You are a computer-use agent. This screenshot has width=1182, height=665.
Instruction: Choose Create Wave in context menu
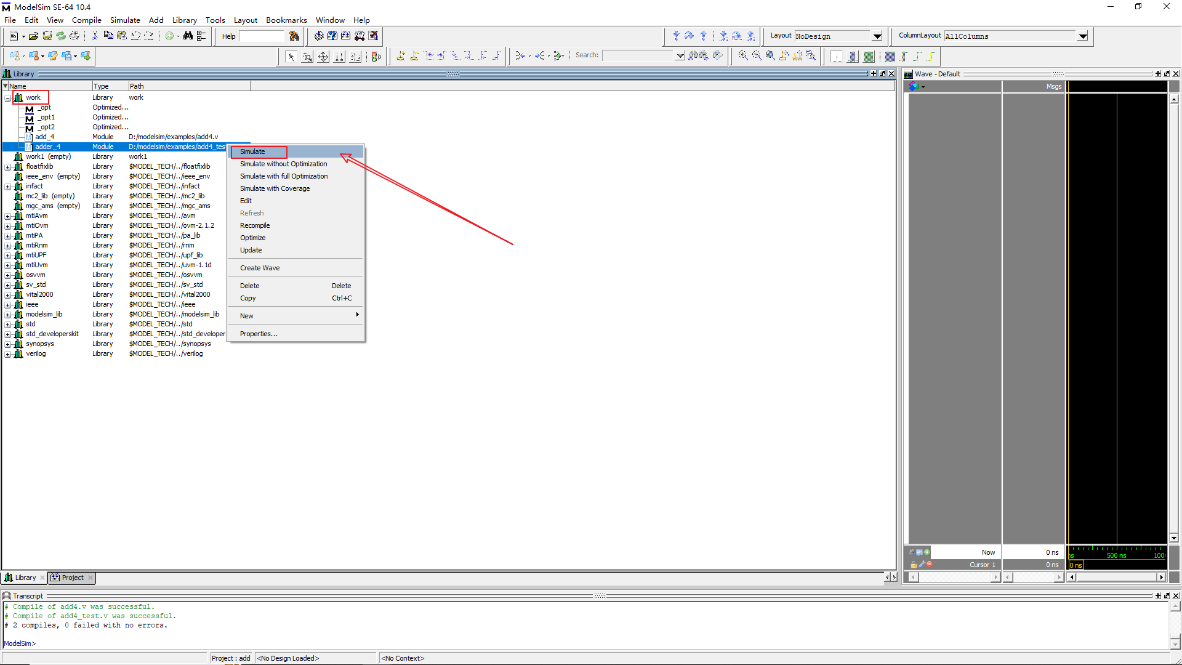(x=297, y=268)
